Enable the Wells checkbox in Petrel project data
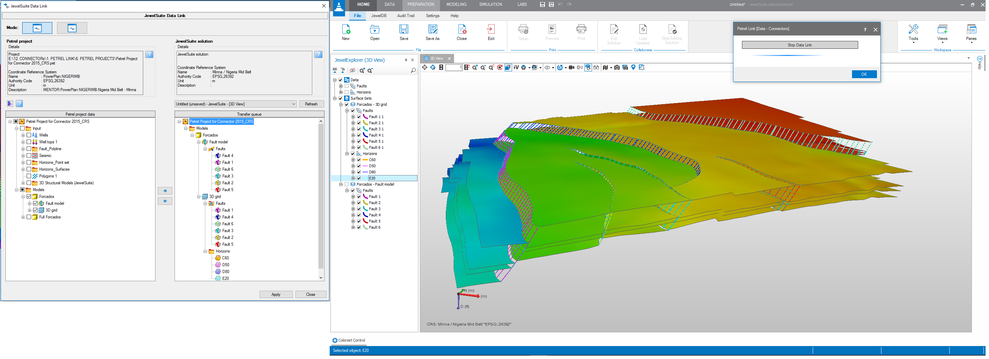 [x=29, y=135]
